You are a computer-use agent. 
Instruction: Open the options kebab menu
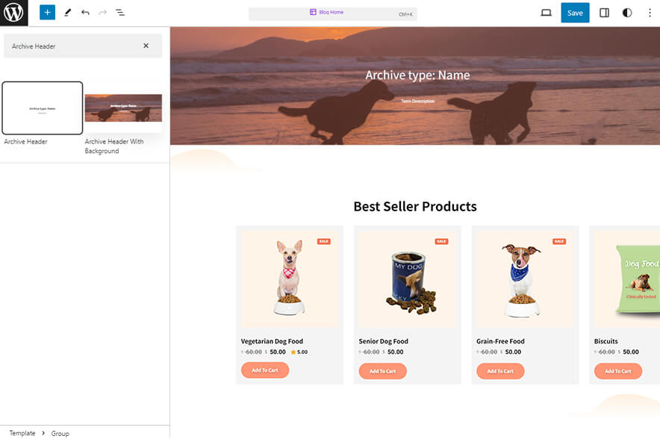tap(650, 12)
